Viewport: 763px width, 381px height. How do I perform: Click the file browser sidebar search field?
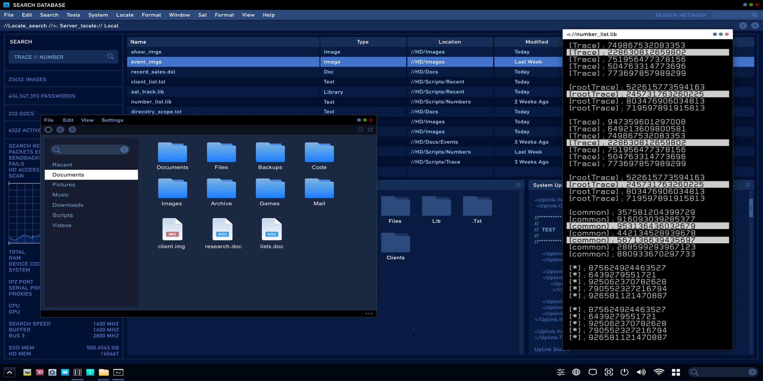[x=90, y=150]
